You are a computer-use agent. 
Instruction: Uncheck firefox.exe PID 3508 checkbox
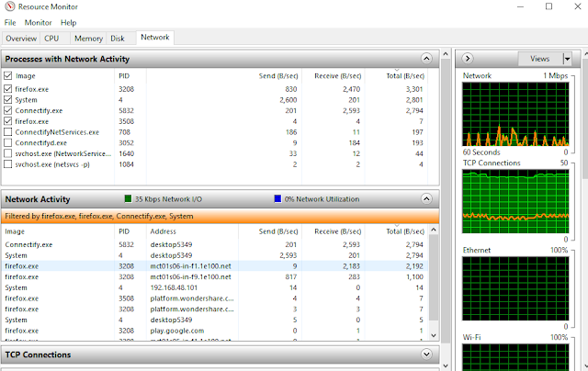(x=8, y=121)
